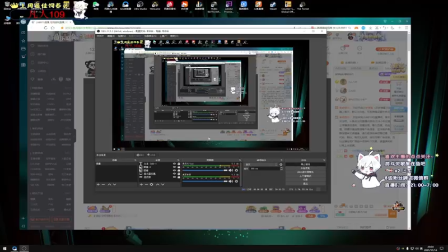Click Stop Streaming button in Controls

[x=305, y=165]
